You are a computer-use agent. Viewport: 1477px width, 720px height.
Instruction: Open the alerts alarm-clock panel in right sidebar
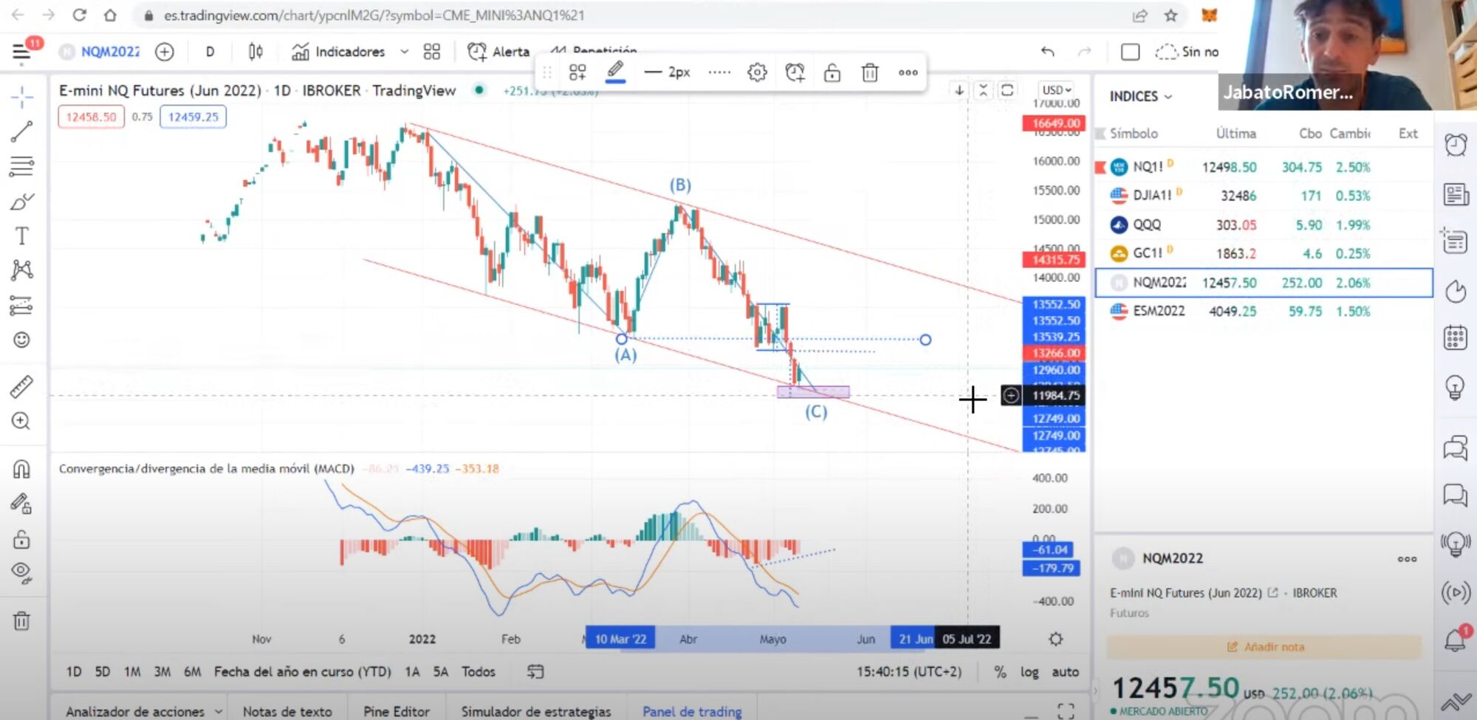tap(1456, 145)
